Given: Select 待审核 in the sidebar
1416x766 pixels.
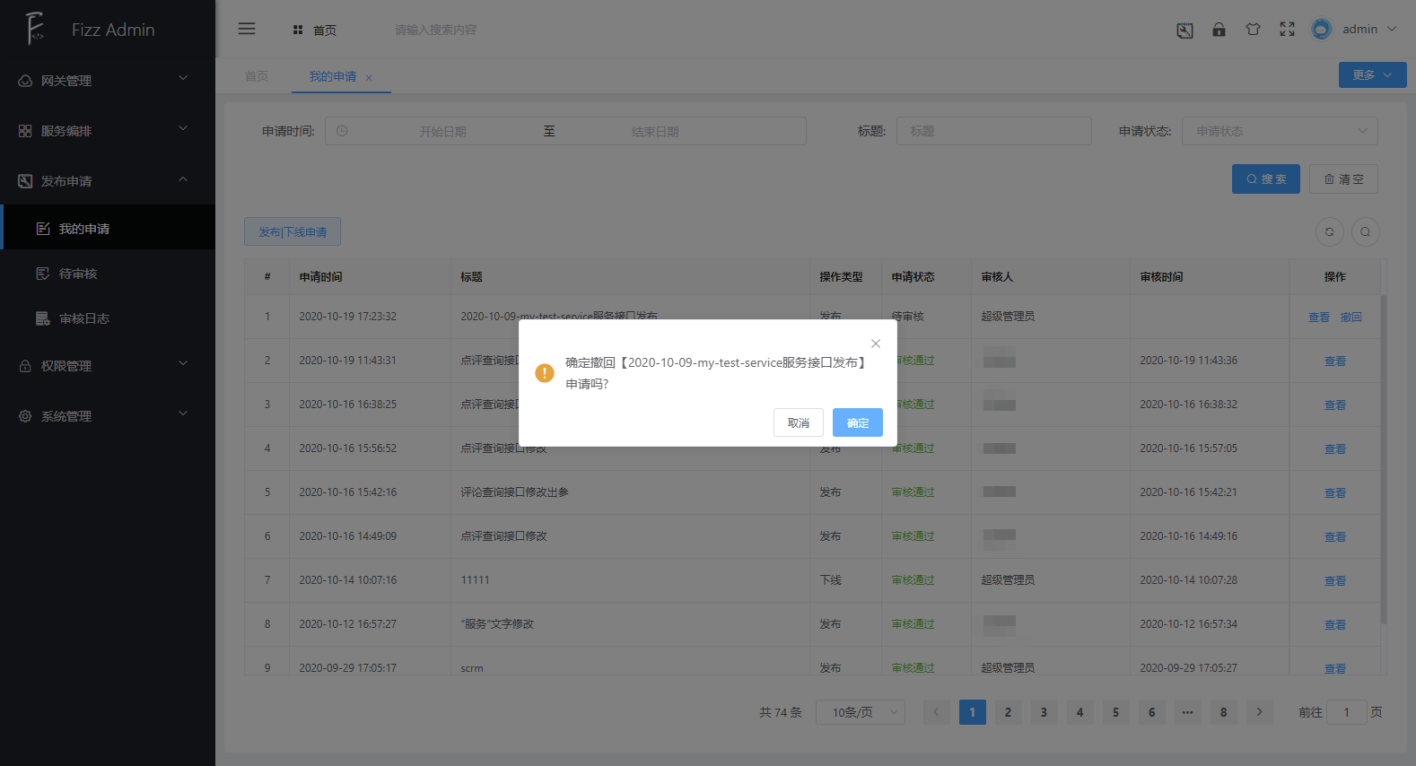Looking at the screenshot, I should point(108,274).
